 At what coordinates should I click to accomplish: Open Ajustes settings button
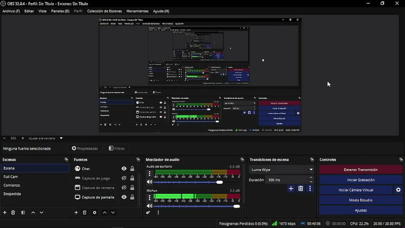pyautogui.click(x=361, y=210)
